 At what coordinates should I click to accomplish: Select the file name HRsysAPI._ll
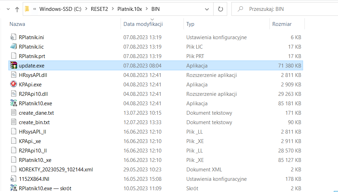(x=33, y=132)
